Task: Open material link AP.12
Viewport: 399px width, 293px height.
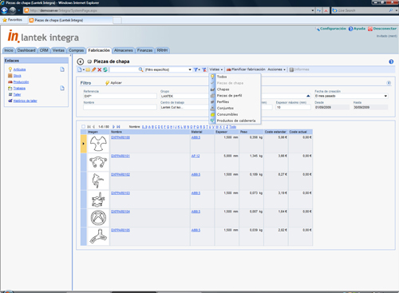Action: pyautogui.click(x=196, y=156)
